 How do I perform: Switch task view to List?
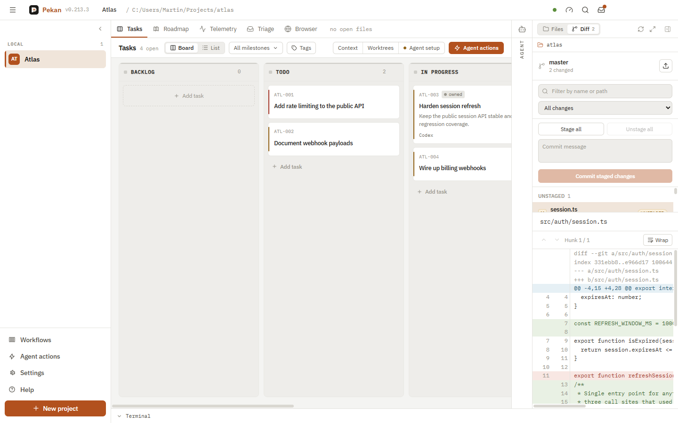click(x=211, y=48)
